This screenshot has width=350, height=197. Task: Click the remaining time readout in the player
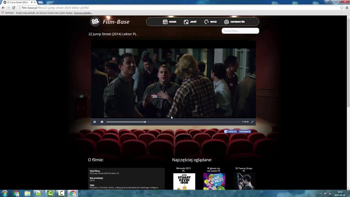(x=245, y=122)
